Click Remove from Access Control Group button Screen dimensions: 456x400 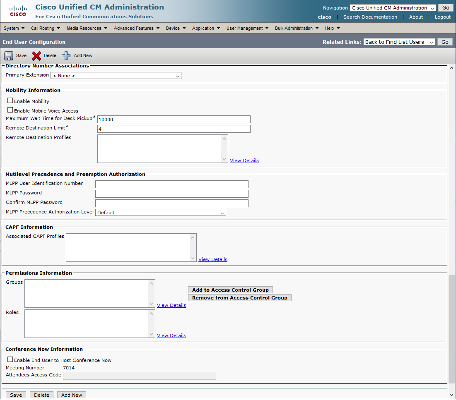tap(239, 298)
